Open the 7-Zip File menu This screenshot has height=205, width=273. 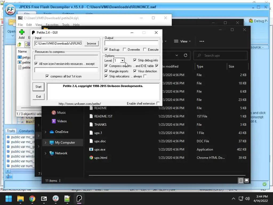click(20, 25)
